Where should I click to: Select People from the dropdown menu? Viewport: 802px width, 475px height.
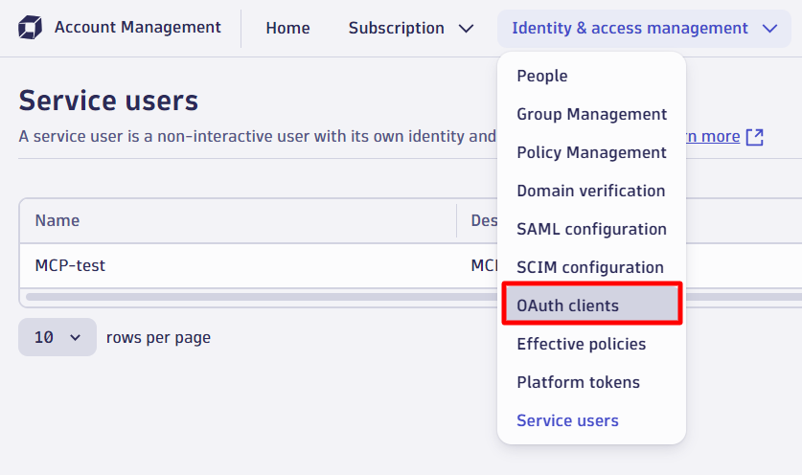coord(542,76)
